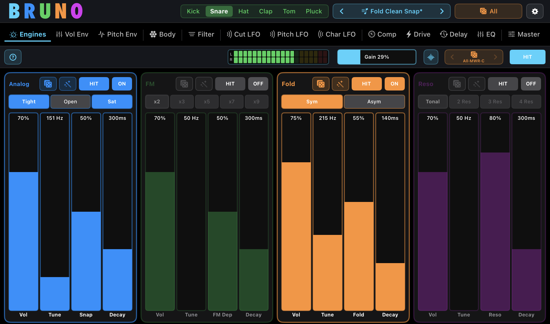Turn on the Reso engine OFF toggle
Viewport: 550px width, 324px height.
tap(531, 84)
